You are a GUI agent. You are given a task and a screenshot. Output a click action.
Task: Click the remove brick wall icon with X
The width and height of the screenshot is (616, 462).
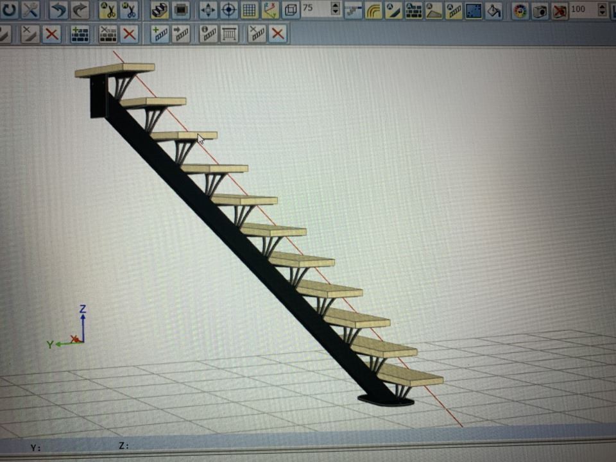tap(108, 34)
